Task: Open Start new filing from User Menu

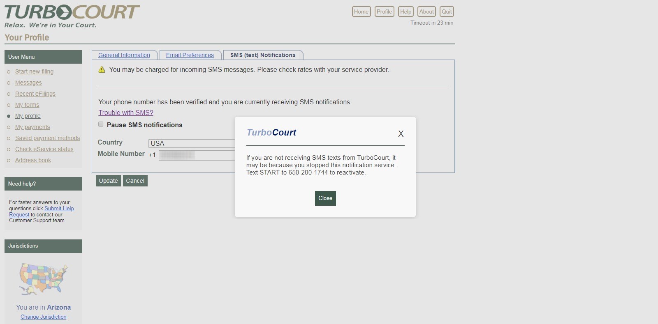Action: (34, 71)
